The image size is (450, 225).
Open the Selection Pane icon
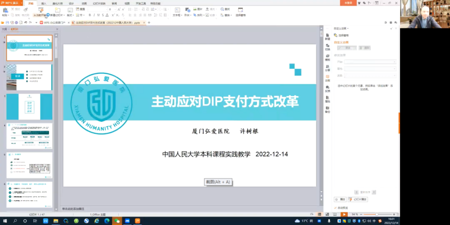coord(240,10)
